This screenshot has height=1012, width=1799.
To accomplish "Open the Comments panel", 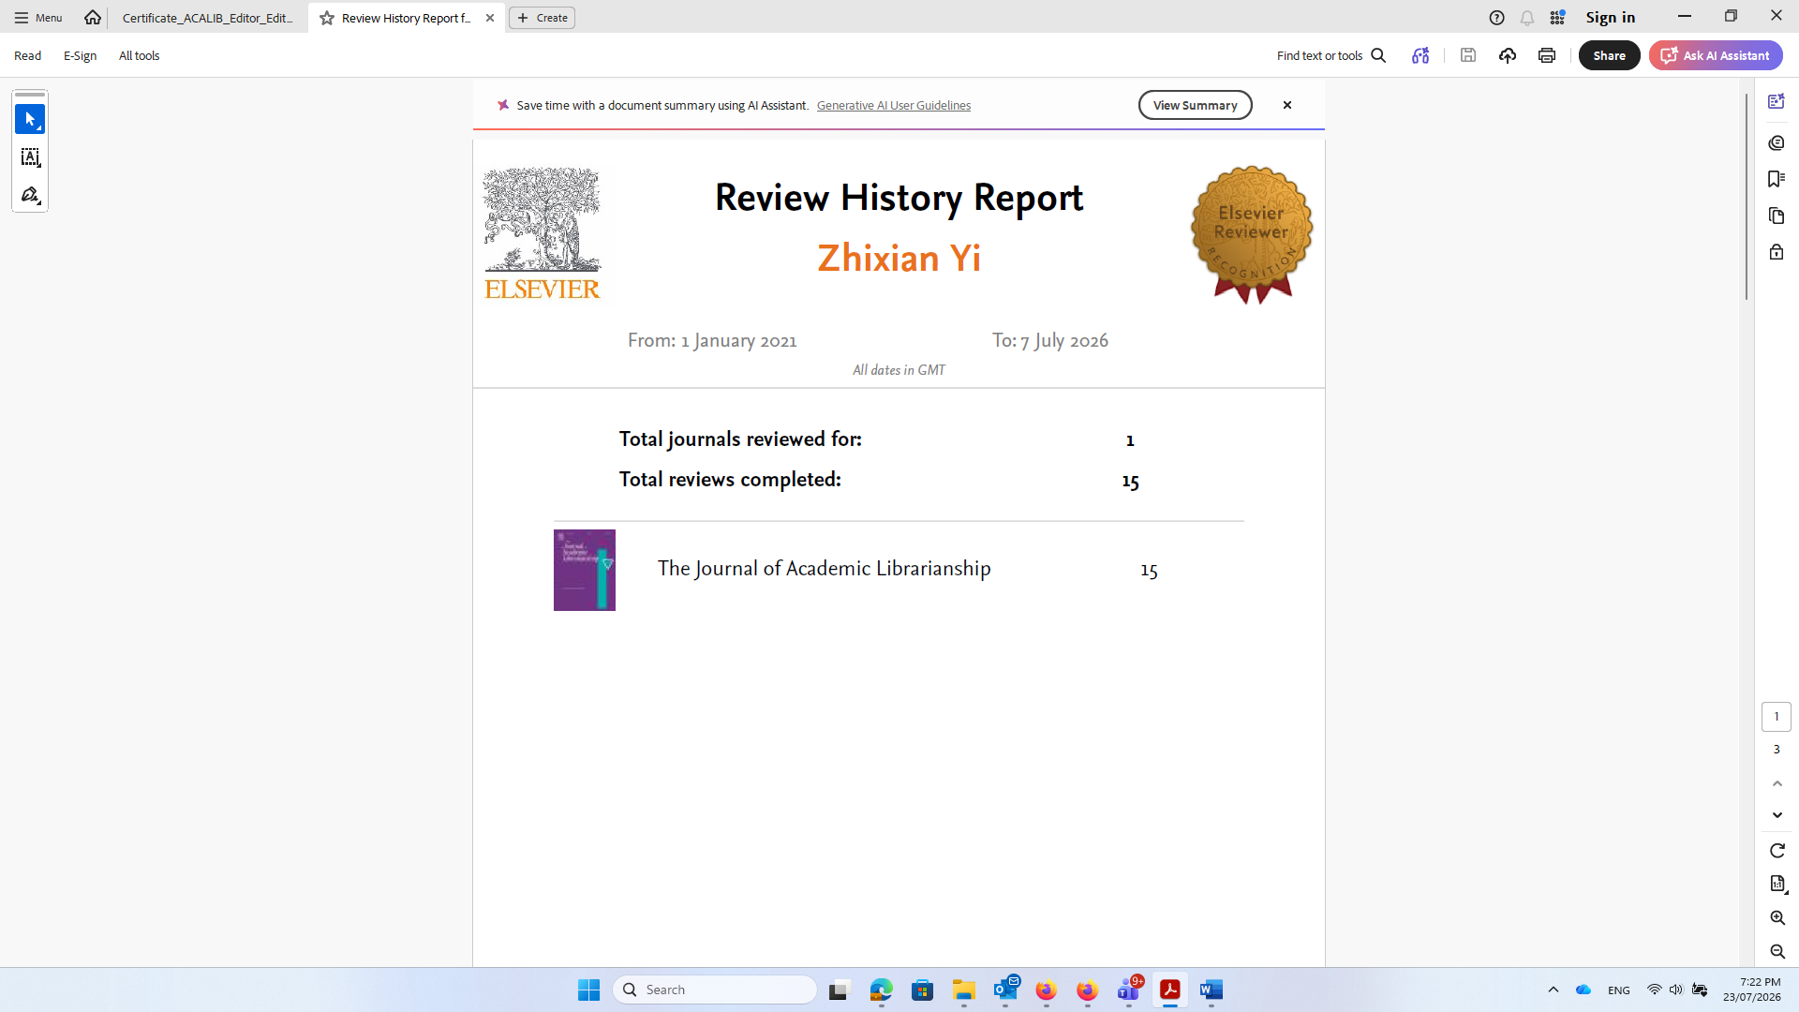I will coord(1777,142).
